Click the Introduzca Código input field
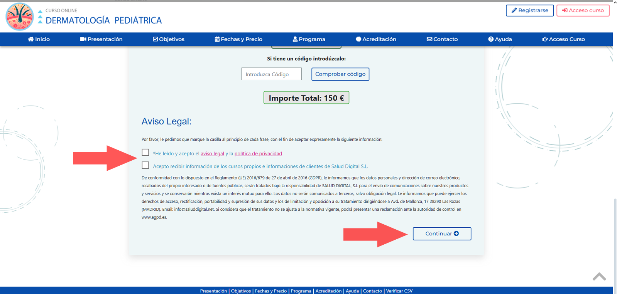This screenshot has width=617, height=294. pyautogui.click(x=271, y=74)
